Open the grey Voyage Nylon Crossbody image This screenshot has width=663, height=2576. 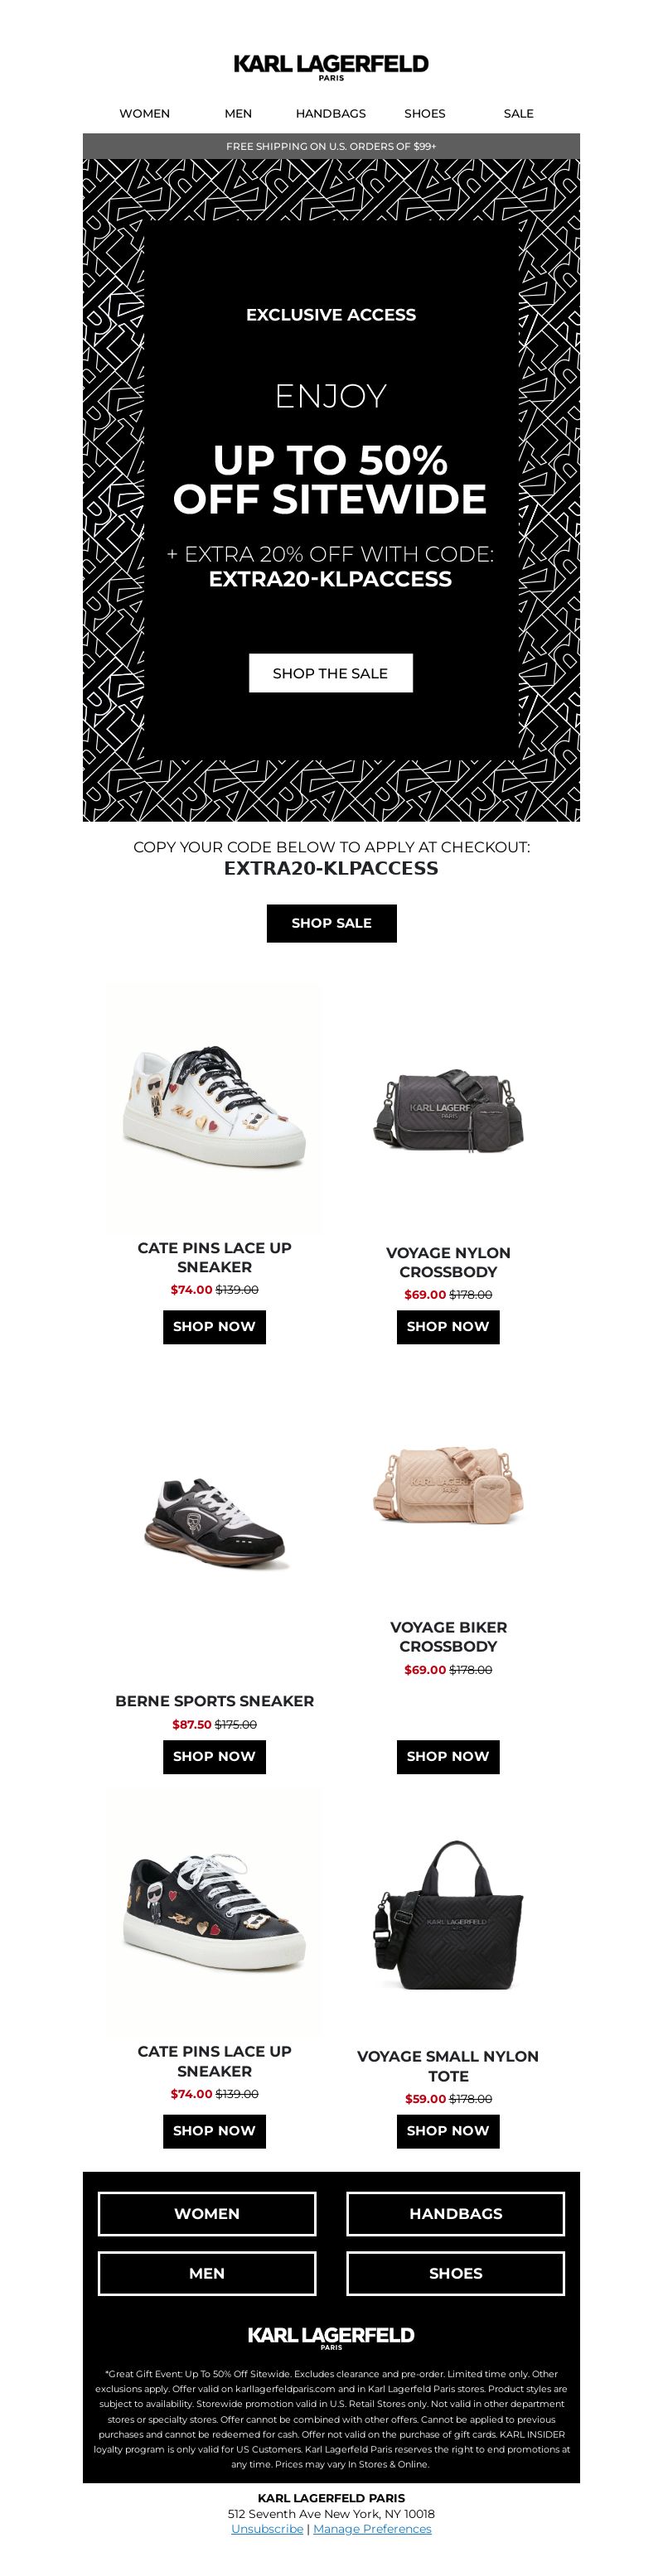click(x=448, y=1110)
